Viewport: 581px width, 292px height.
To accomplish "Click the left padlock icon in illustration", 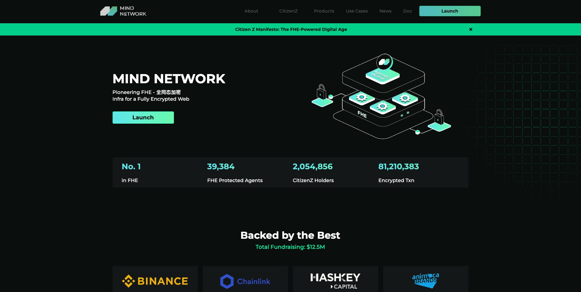I will pos(321,92).
